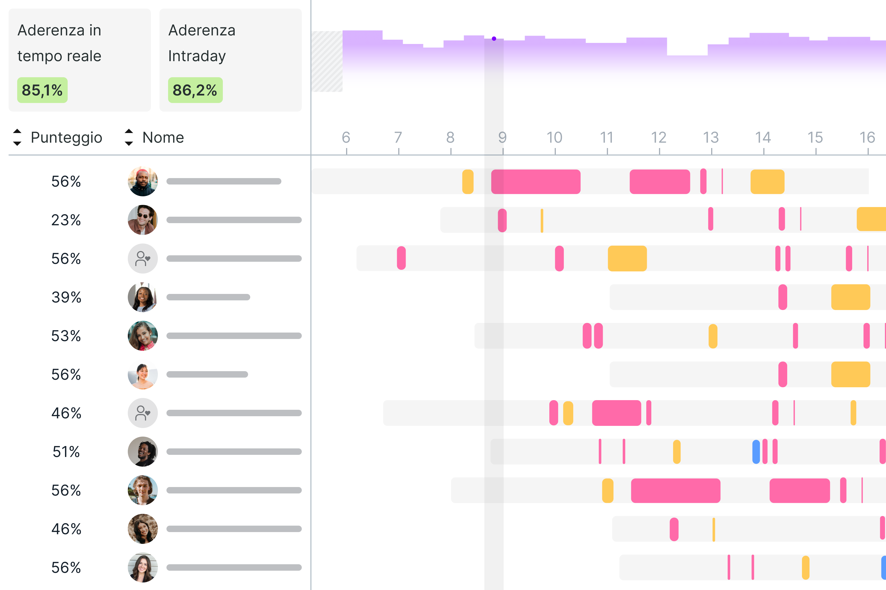Select the blue segment in 51% row
Screen dimensions: 886x590
(x=756, y=452)
